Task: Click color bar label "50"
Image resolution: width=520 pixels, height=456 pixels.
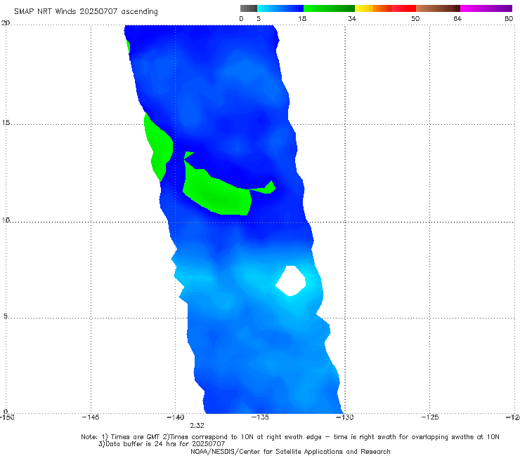Action: 415,18
